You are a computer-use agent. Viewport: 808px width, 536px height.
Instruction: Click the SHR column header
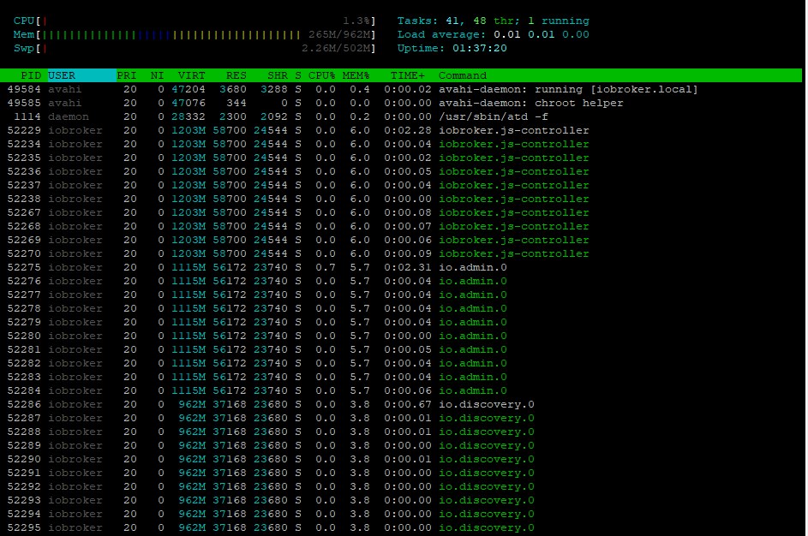tap(278, 75)
